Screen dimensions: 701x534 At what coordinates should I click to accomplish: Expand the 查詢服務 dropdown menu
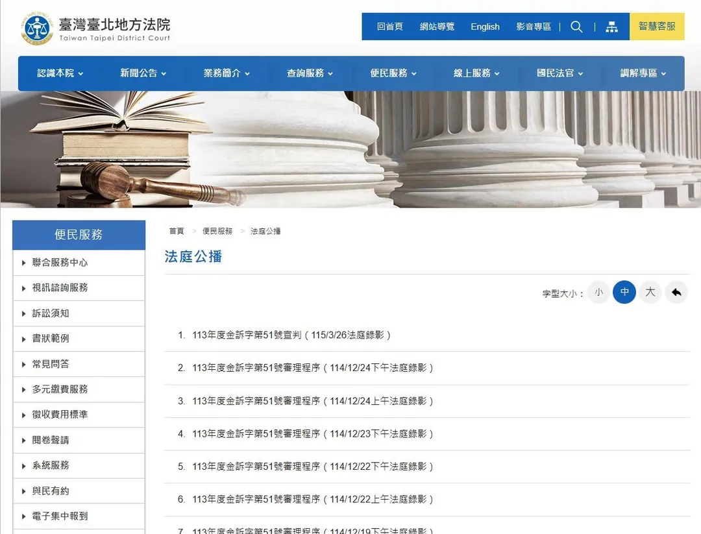point(310,73)
